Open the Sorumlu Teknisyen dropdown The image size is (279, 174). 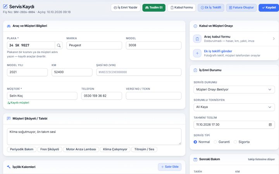click(234, 107)
